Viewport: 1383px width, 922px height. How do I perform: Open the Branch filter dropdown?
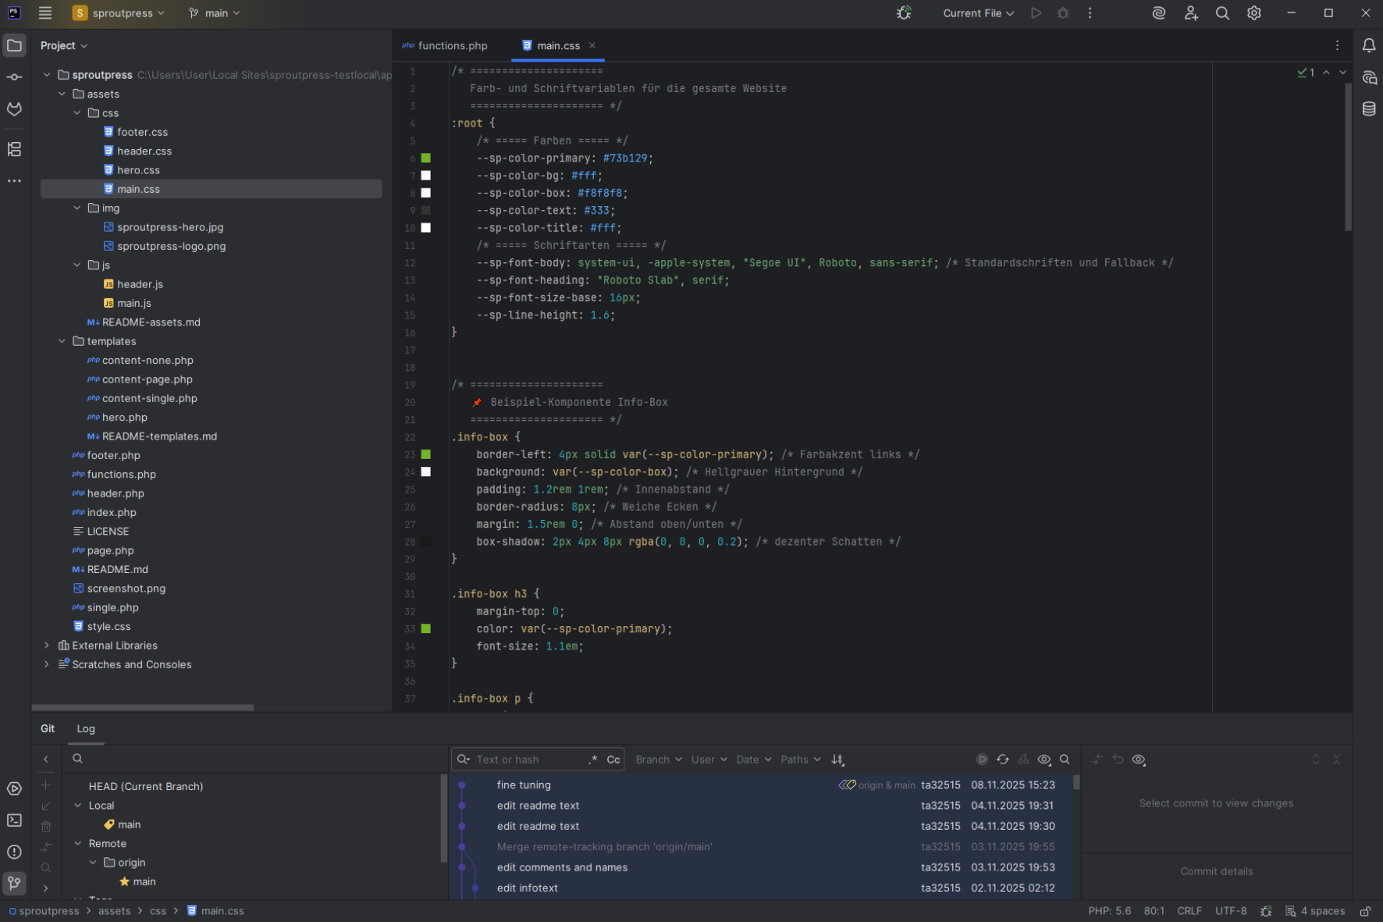point(658,760)
